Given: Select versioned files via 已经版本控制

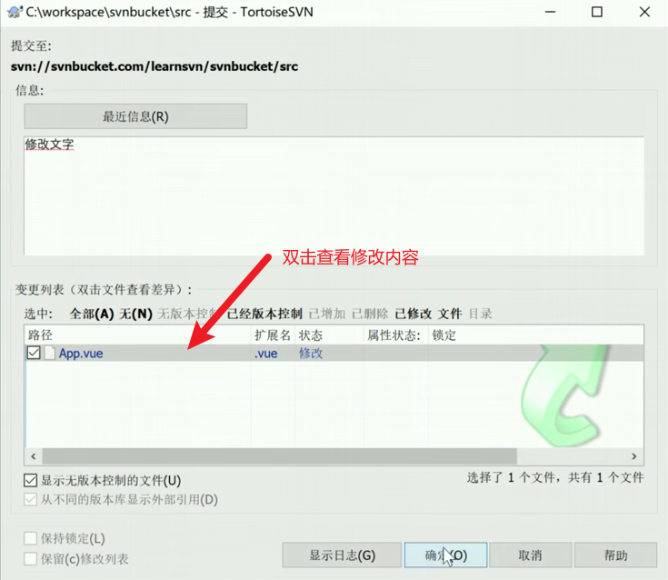Looking at the screenshot, I should click(264, 314).
